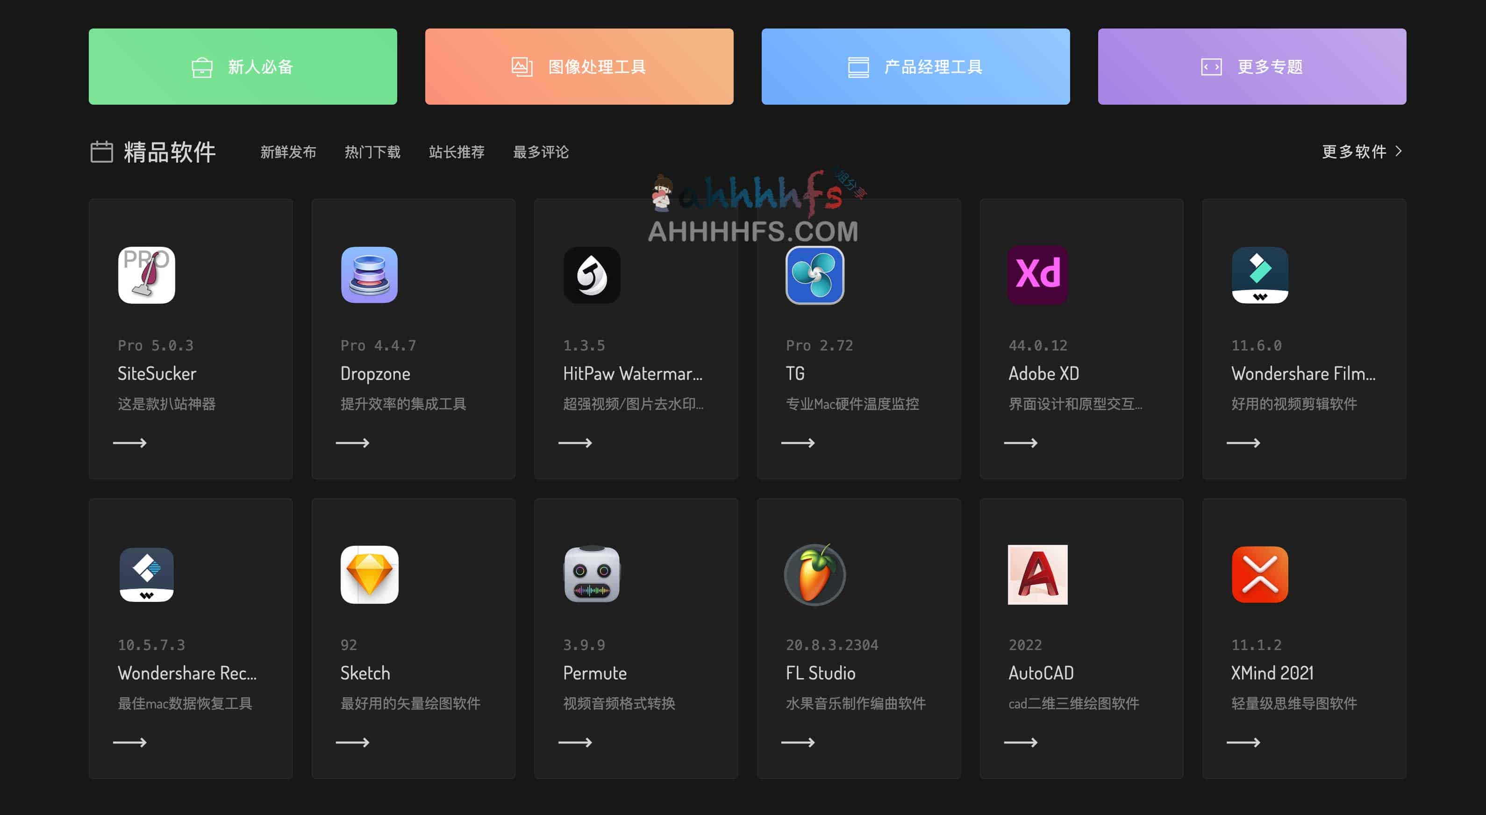Click the description 提升效率的集成工具
The height and width of the screenshot is (815, 1486).
pos(403,404)
